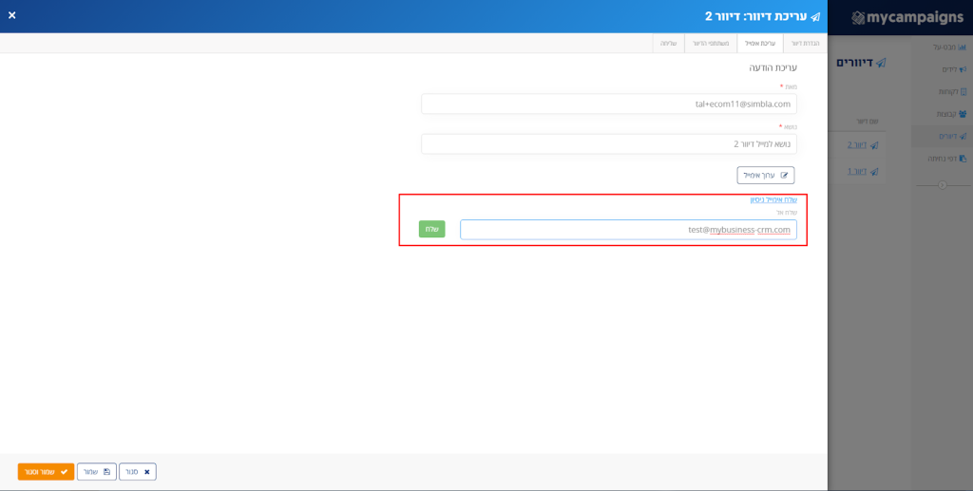Open the שליחה tab
The height and width of the screenshot is (491, 973).
pos(668,44)
